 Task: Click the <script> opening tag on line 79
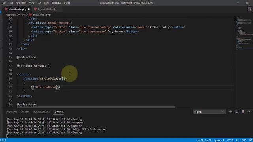pos(24,74)
